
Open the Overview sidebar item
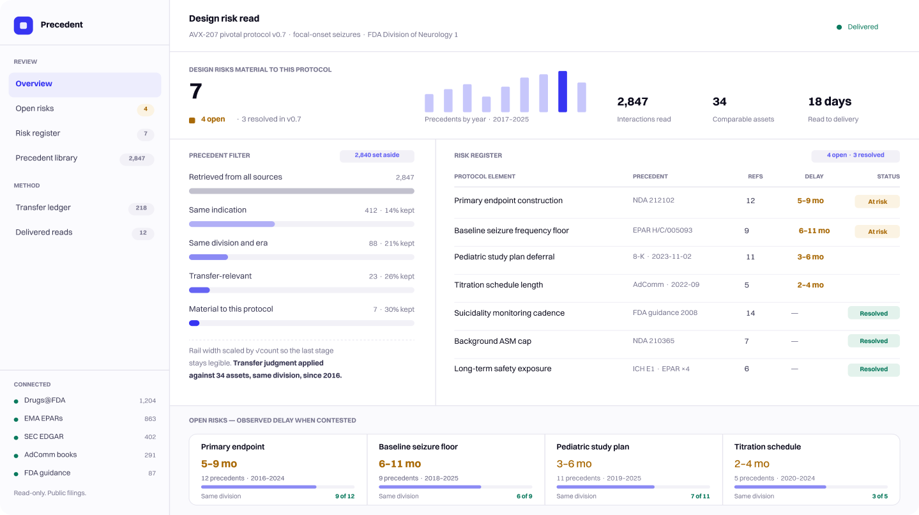coord(85,84)
